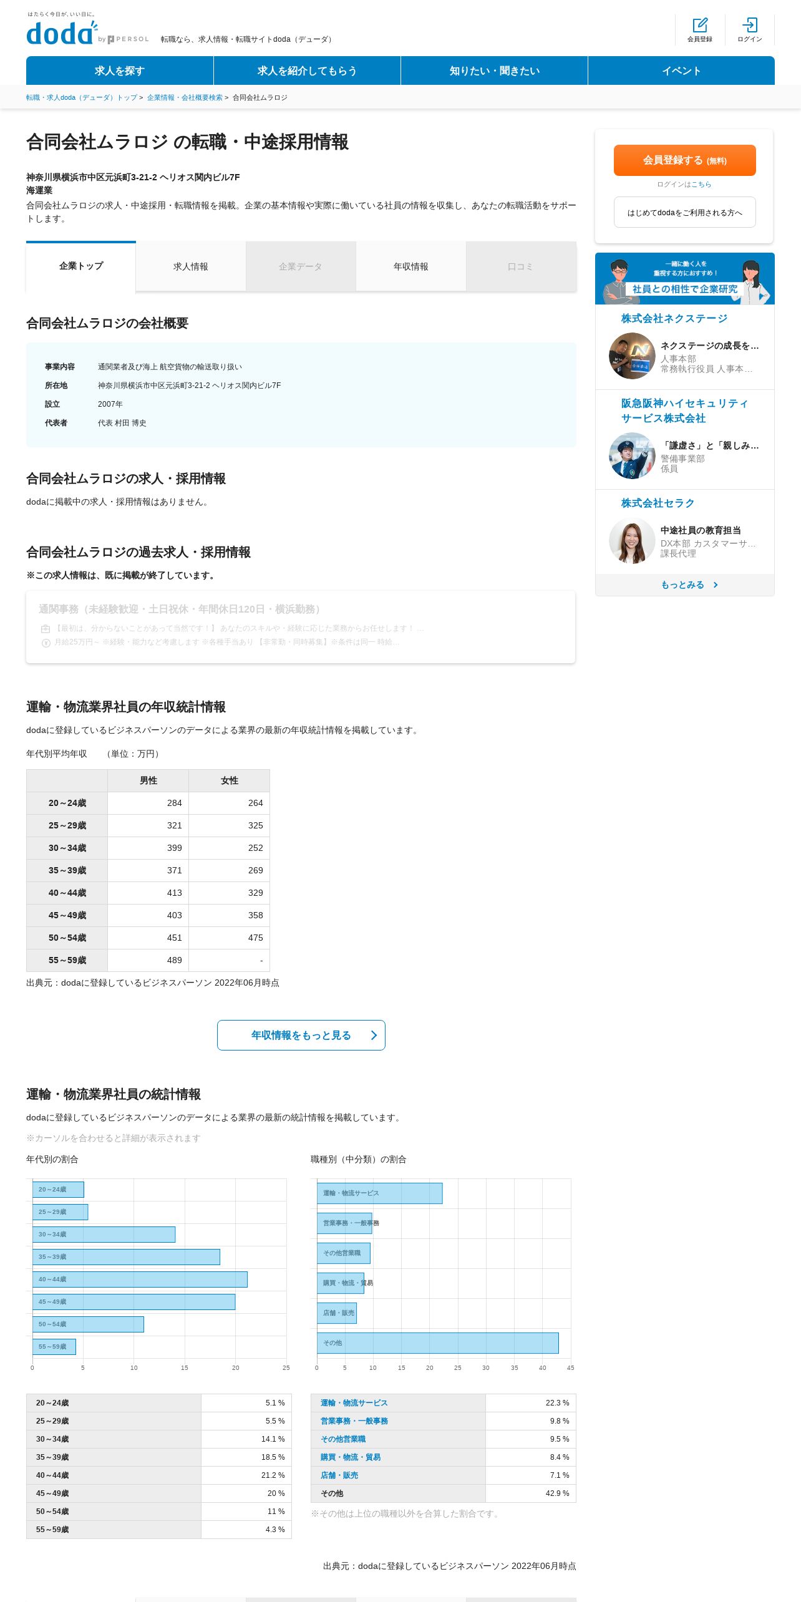Open 購買・物流・貿易 table link

point(351,1457)
